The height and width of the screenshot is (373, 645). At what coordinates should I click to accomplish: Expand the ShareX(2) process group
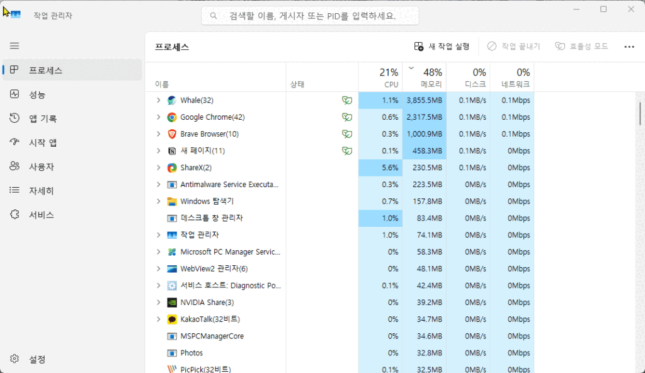coord(158,168)
